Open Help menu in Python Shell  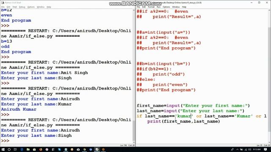tap(49, 7)
